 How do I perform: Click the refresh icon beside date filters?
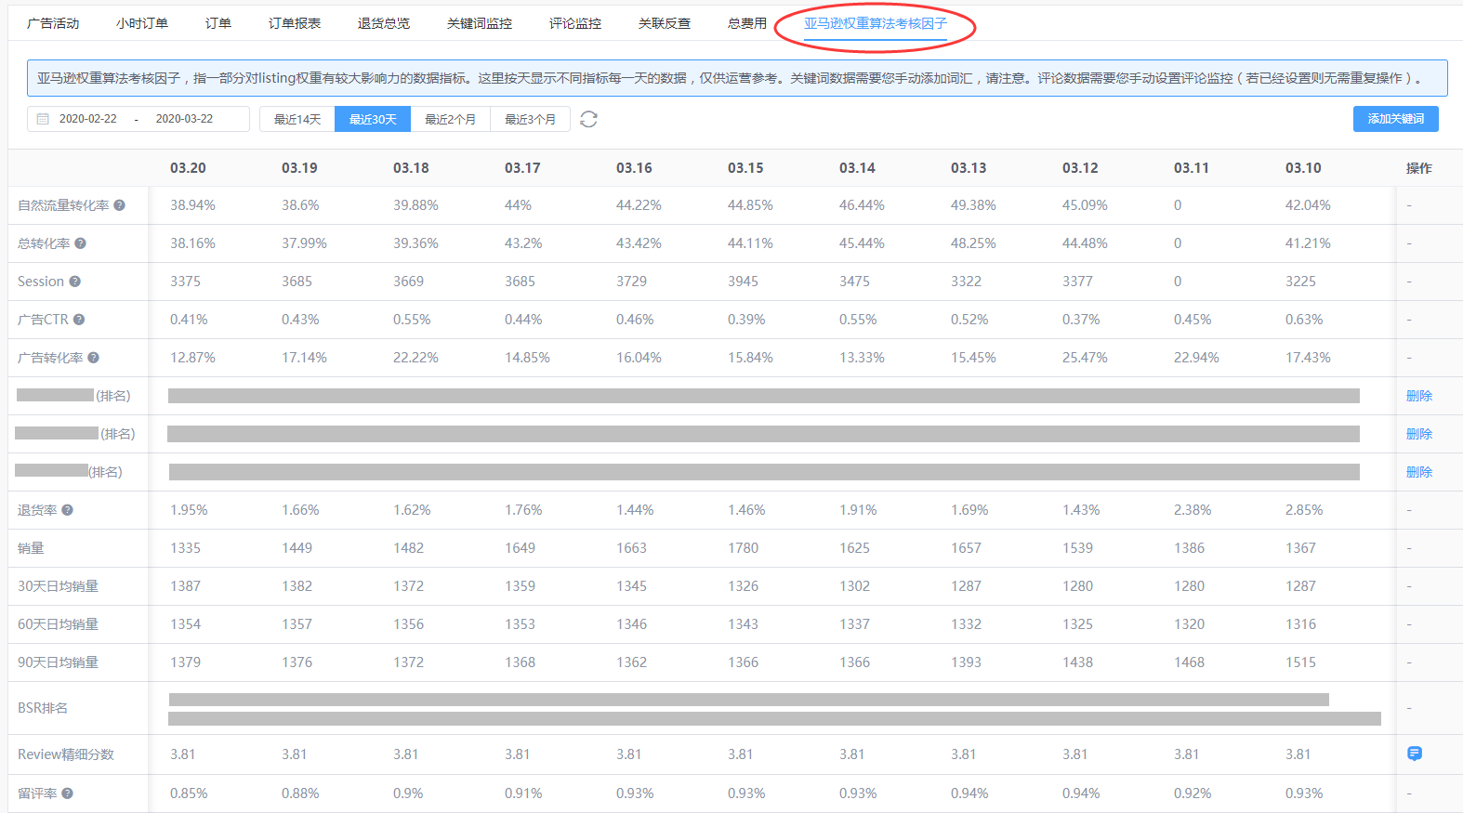(x=588, y=119)
